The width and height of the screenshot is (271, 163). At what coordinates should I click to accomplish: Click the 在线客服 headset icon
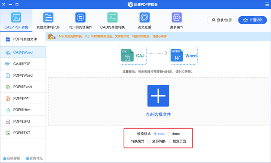(5, 158)
